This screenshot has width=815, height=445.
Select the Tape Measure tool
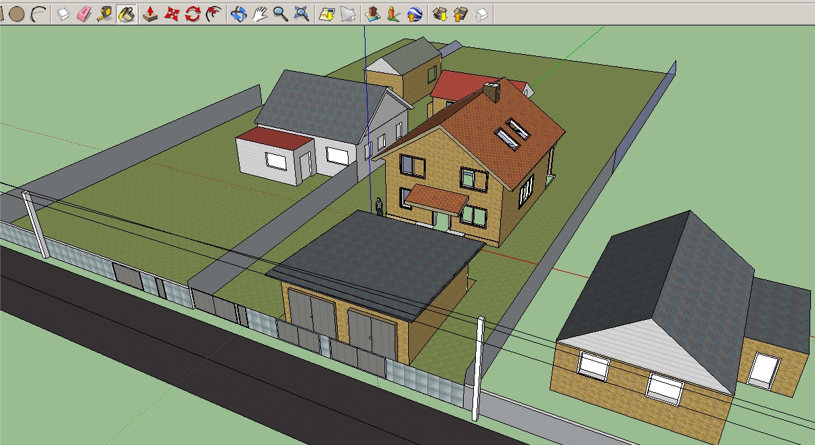tap(105, 14)
